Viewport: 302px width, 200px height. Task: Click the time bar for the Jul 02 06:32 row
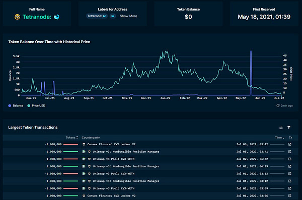click(277, 159)
